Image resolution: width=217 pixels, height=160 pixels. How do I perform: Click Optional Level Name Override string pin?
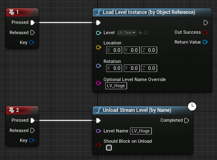(x=99, y=83)
